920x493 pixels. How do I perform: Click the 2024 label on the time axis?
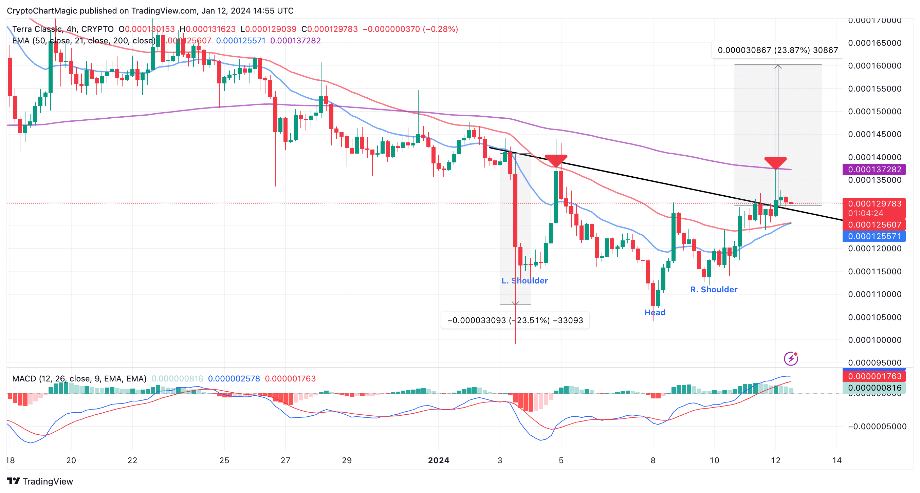point(439,460)
